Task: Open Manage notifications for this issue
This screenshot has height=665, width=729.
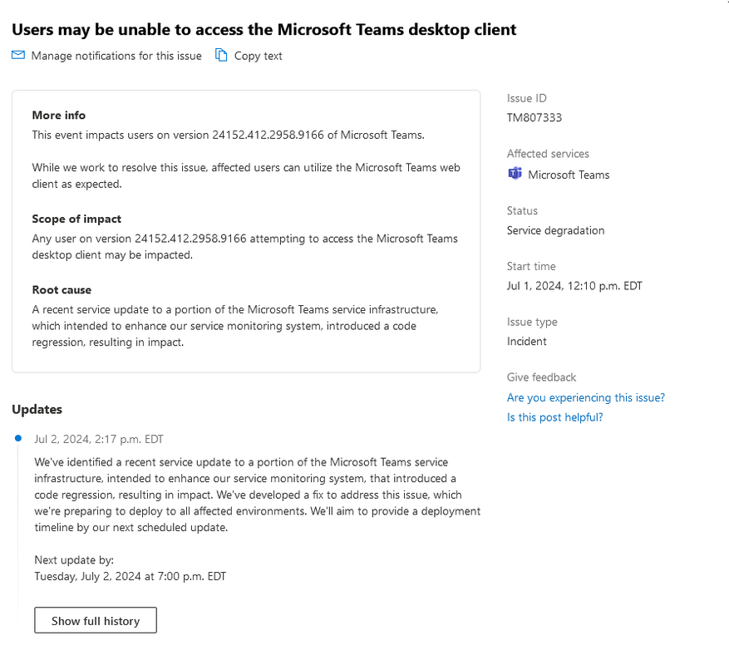Action: point(116,56)
